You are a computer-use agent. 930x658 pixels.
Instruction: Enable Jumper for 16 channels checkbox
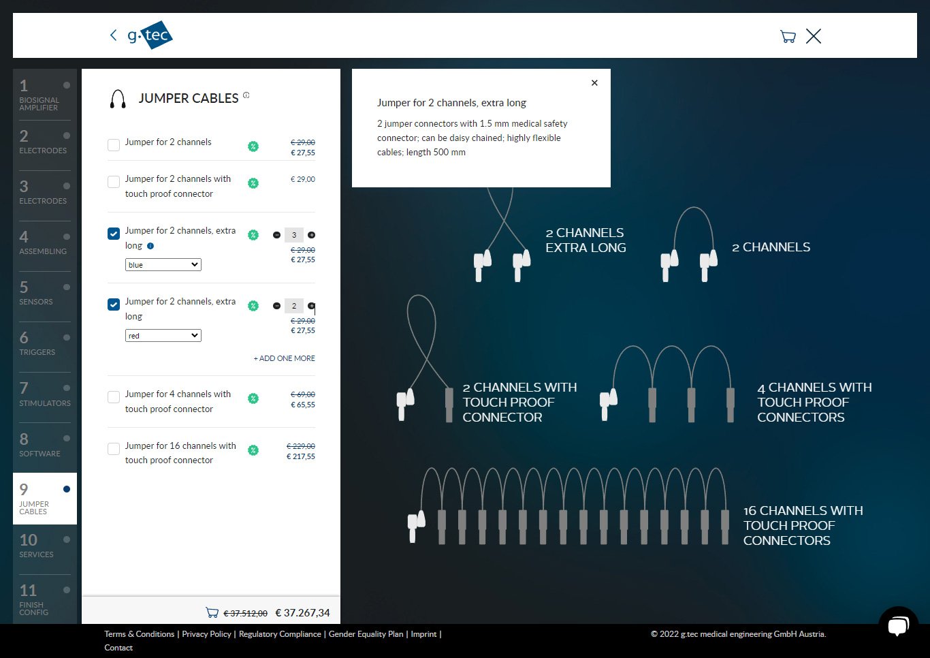pos(114,449)
